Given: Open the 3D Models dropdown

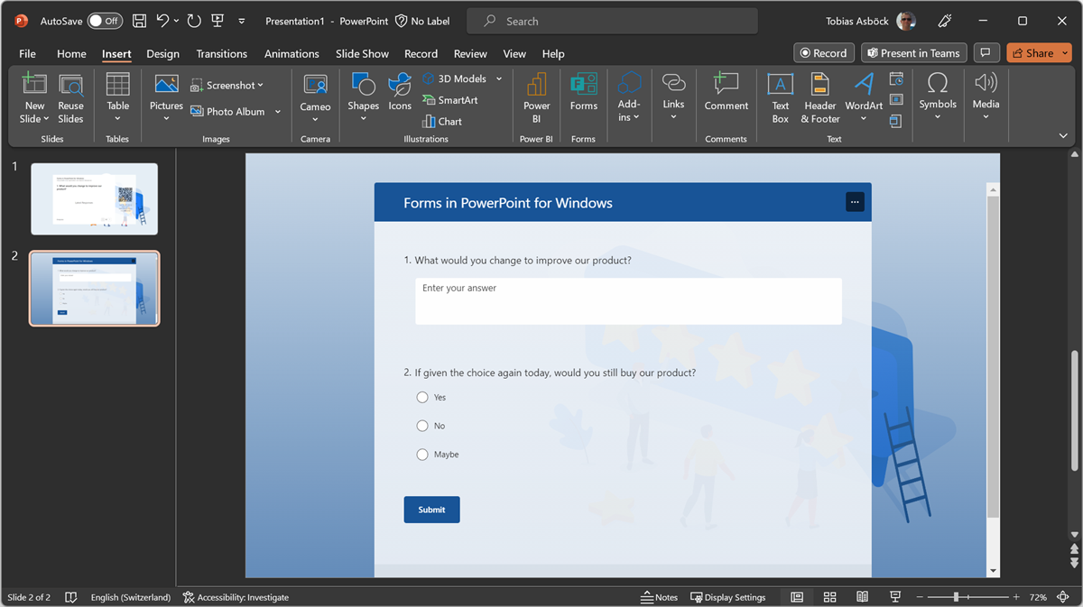Looking at the screenshot, I should [497, 78].
